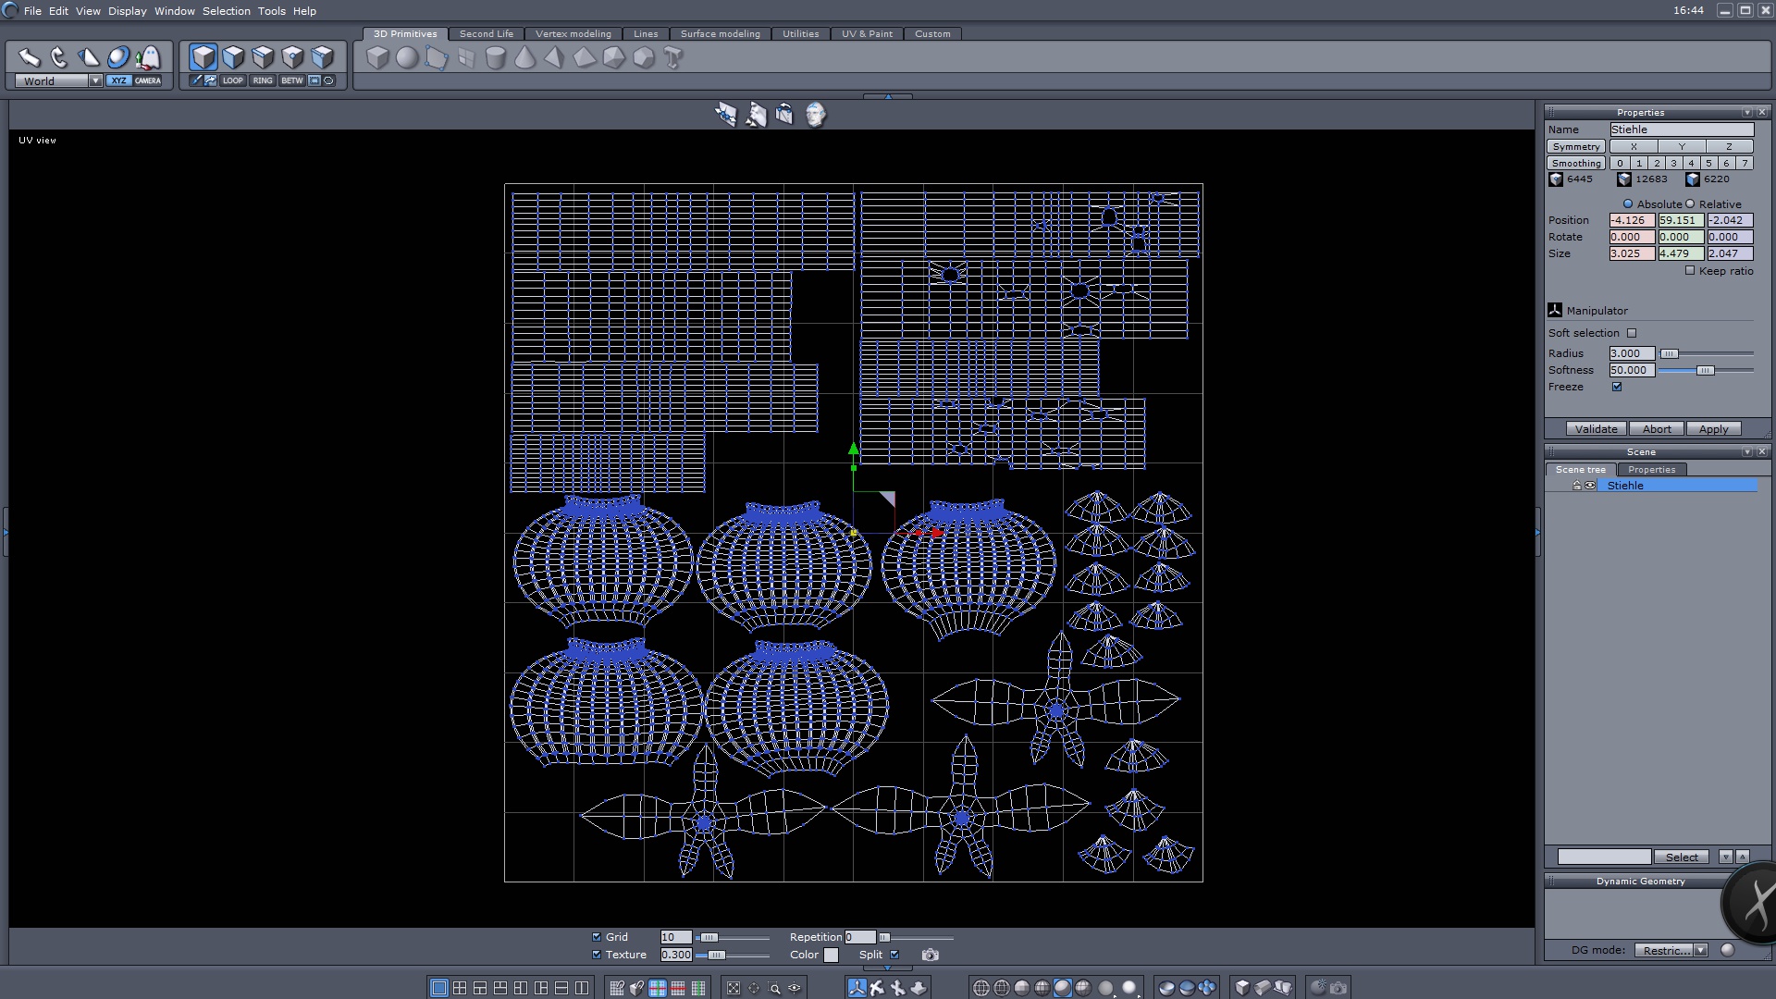This screenshot has width=1776, height=999.
Task: Click the cone primitive icon
Action: 524,57
